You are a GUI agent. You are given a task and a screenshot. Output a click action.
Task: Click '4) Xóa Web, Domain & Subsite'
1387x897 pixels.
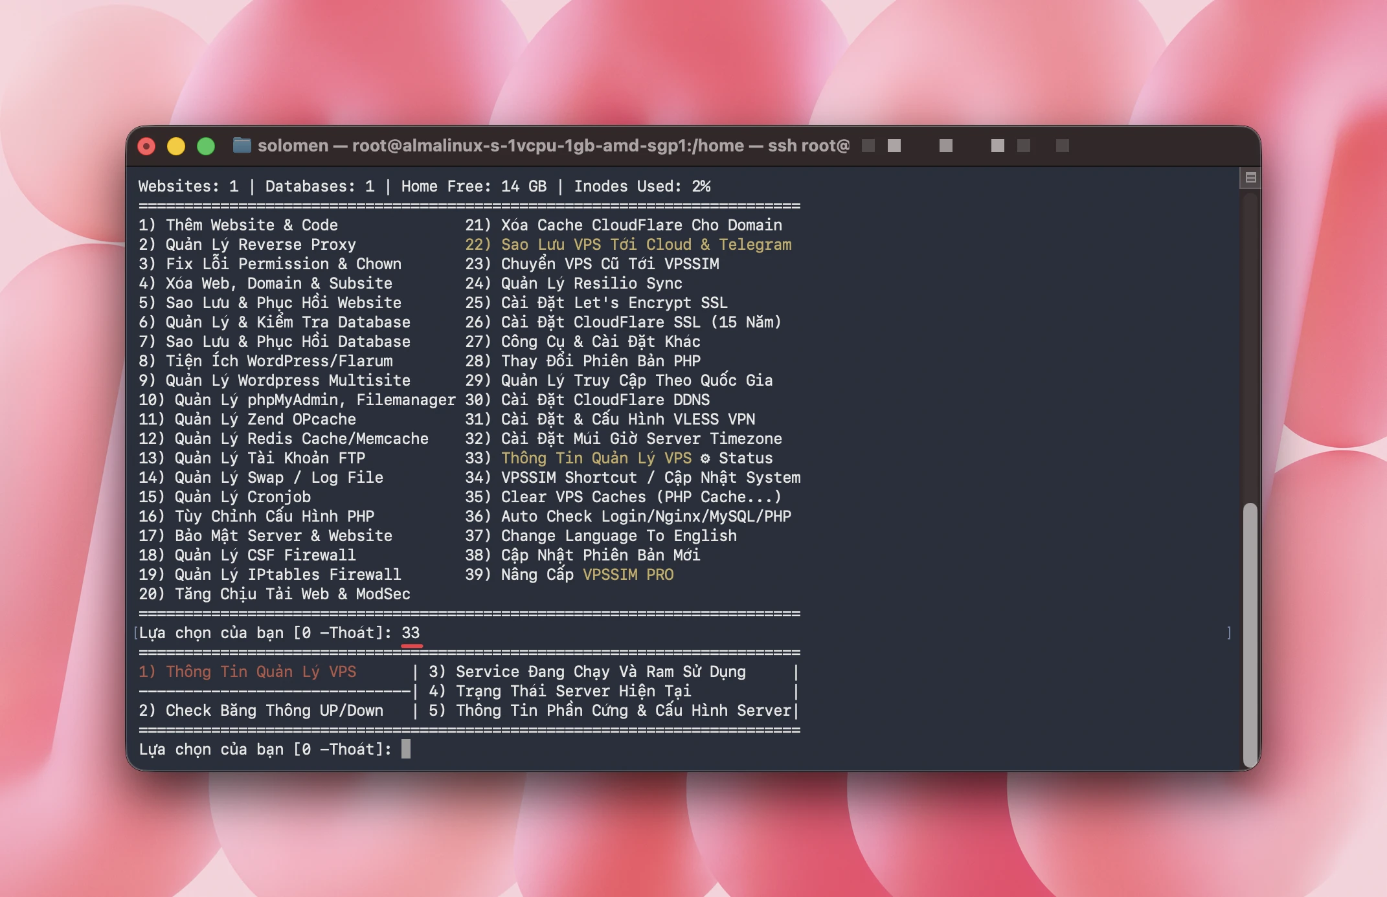[x=265, y=283]
